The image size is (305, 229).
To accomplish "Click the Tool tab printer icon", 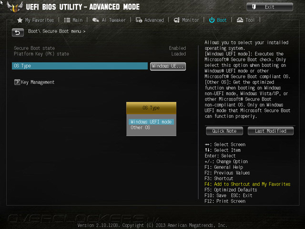I will (x=240, y=20).
